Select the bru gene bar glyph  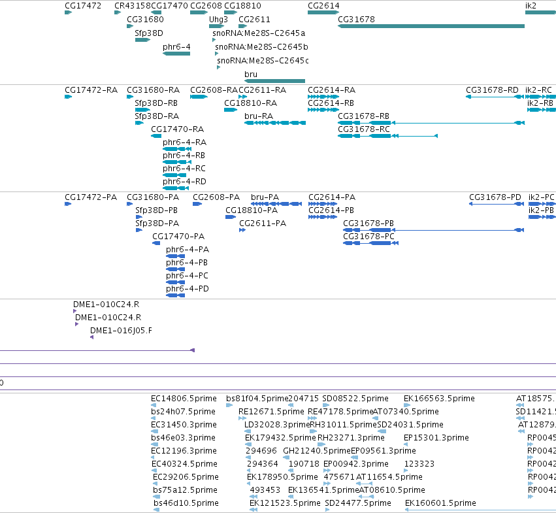coord(275,81)
